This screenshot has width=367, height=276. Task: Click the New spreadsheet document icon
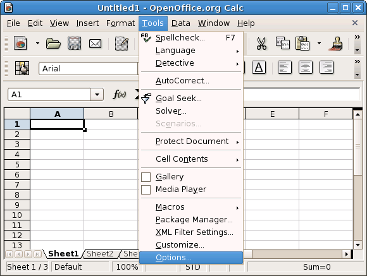[x=20, y=43]
